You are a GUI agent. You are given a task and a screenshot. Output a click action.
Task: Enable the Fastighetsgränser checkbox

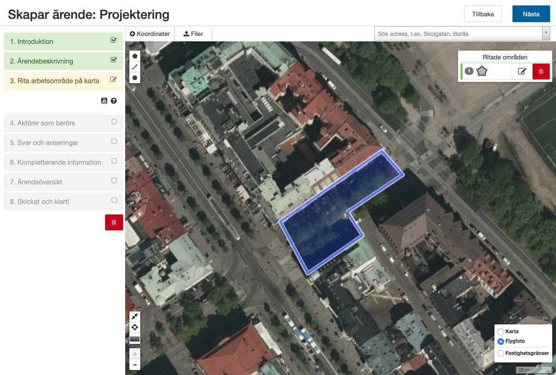[x=501, y=353]
